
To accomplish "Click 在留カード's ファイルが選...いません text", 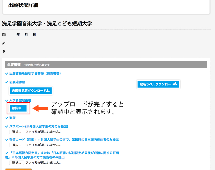I will [43, 145].
